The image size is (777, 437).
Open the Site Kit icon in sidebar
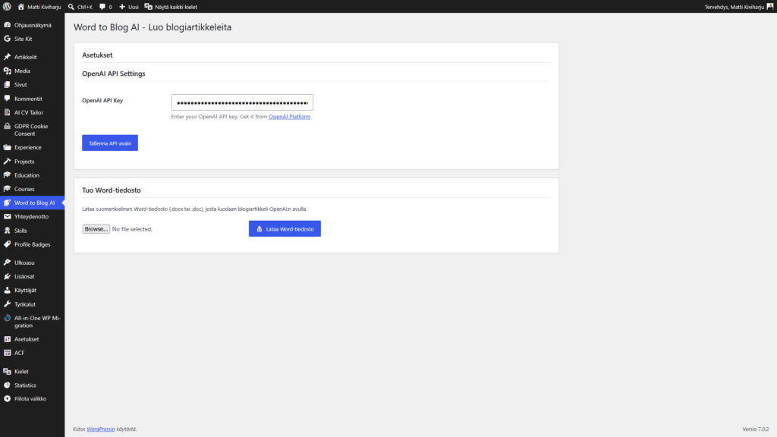(x=7, y=39)
